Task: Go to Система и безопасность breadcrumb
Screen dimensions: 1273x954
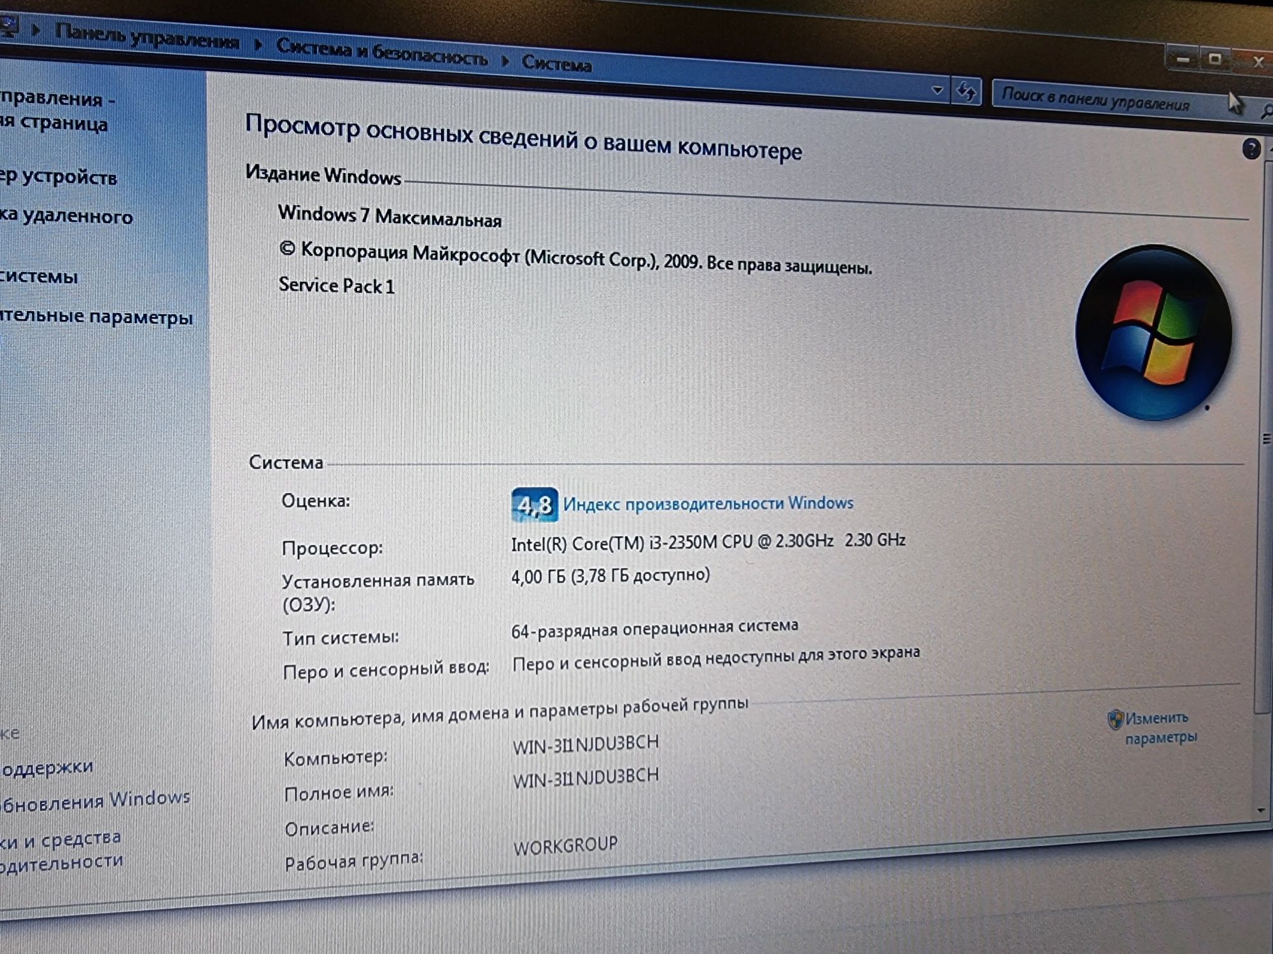Action: tap(382, 52)
